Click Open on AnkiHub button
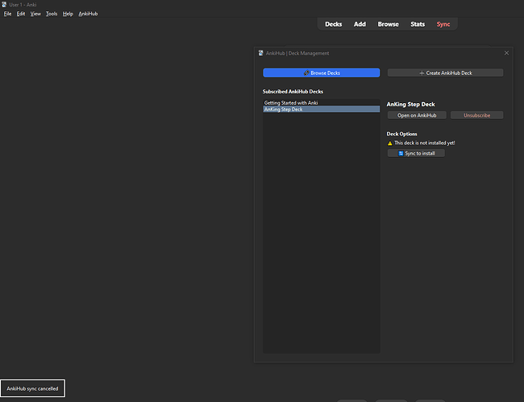The image size is (524, 402). coord(417,115)
